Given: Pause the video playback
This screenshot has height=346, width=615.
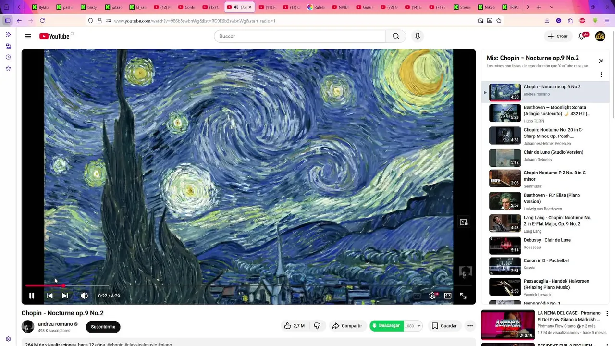Looking at the screenshot, I should click(x=32, y=296).
